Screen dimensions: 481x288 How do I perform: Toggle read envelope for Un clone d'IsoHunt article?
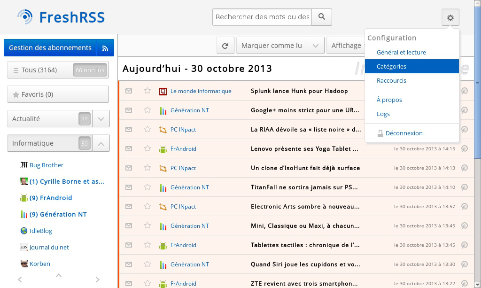[129, 168]
